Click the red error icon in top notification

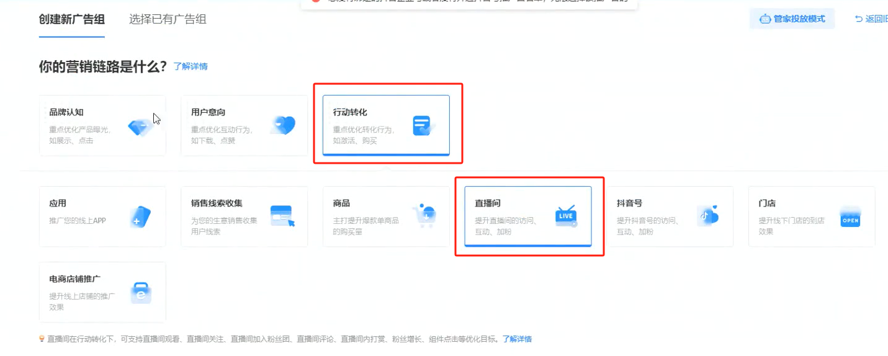(316, 1)
